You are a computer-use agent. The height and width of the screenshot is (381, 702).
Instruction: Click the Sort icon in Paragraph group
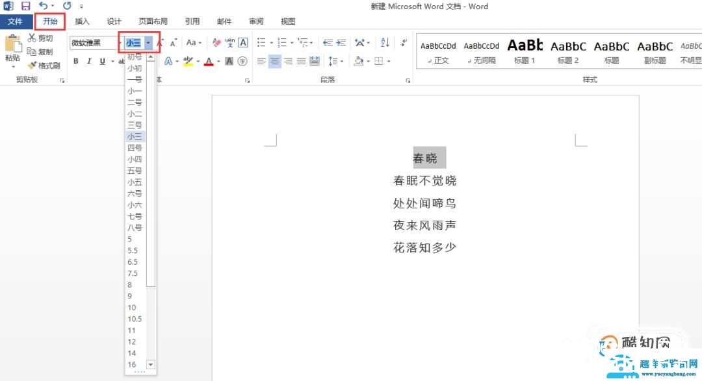385,42
